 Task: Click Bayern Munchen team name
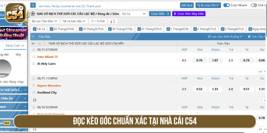pos(49,86)
